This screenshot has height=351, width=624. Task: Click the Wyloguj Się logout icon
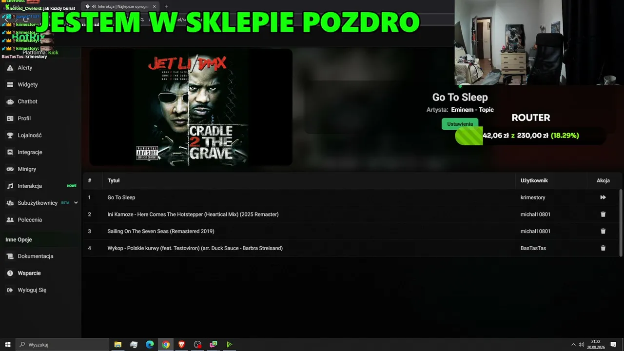click(x=10, y=290)
